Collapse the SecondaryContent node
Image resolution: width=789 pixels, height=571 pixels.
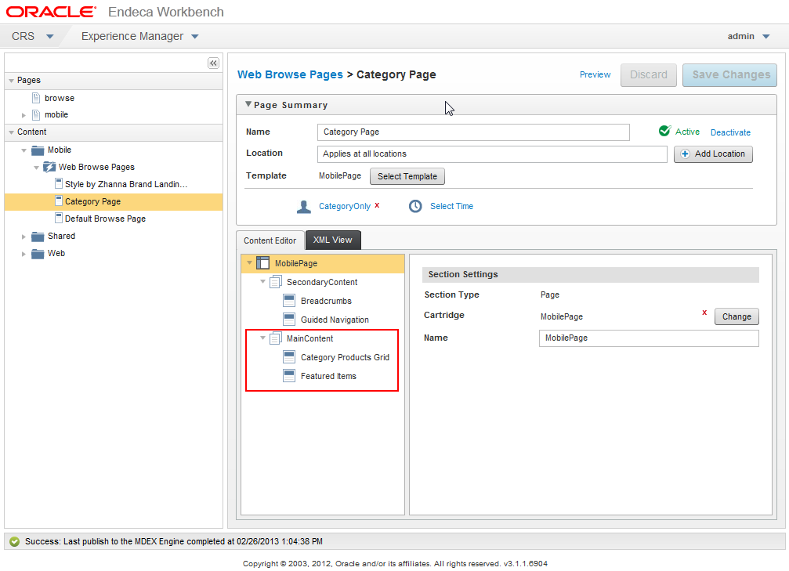click(262, 281)
